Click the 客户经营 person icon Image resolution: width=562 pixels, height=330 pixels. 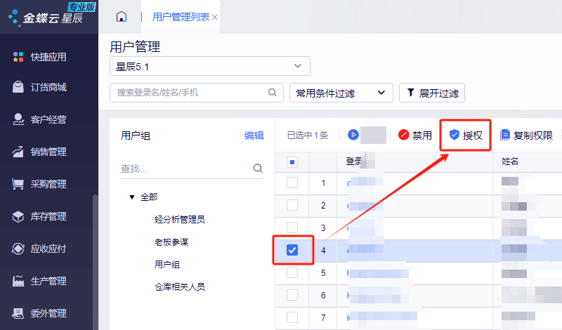click(x=18, y=119)
